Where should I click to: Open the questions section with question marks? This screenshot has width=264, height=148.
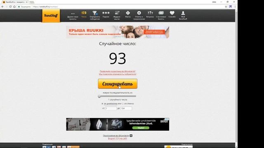[x=150, y=14]
